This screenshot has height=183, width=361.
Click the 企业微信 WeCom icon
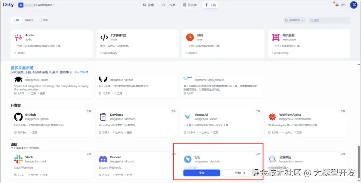(x=273, y=159)
